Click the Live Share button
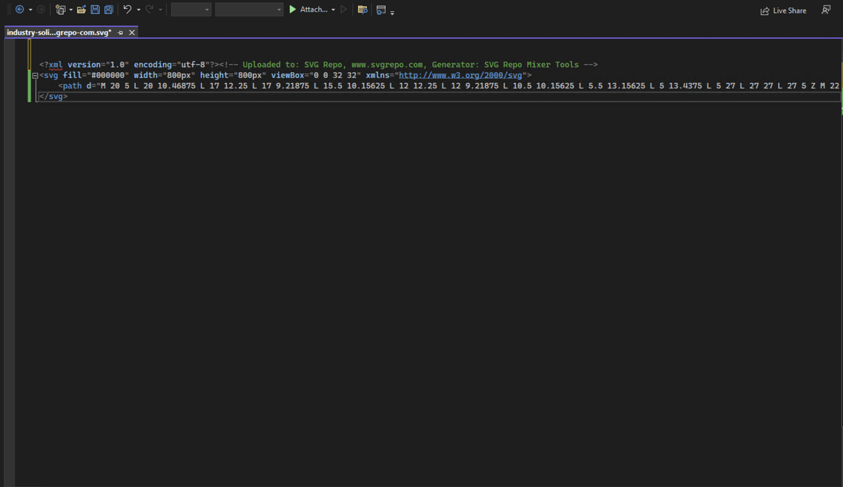 pyautogui.click(x=783, y=11)
